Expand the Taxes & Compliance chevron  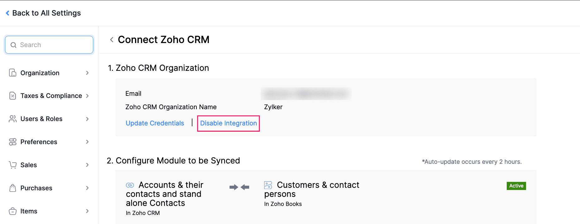tap(87, 96)
